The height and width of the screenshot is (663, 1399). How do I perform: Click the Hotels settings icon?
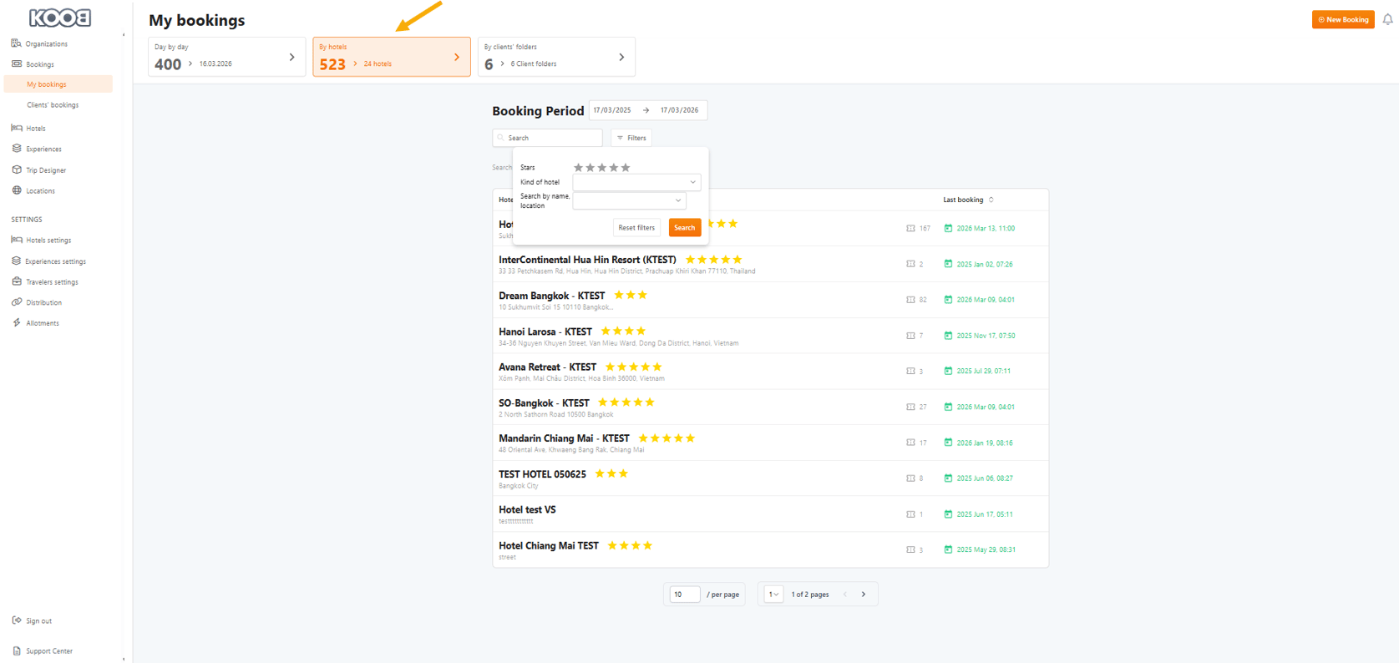[17, 240]
